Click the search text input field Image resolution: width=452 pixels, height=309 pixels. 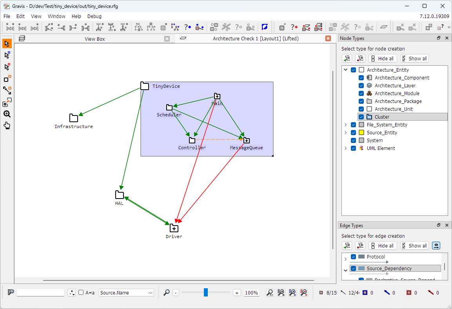(x=40, y=293)
